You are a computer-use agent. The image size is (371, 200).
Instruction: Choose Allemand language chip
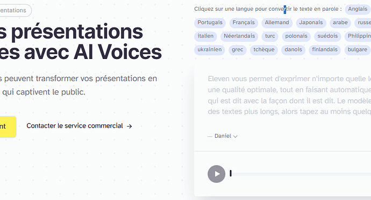tap(277, 23)
